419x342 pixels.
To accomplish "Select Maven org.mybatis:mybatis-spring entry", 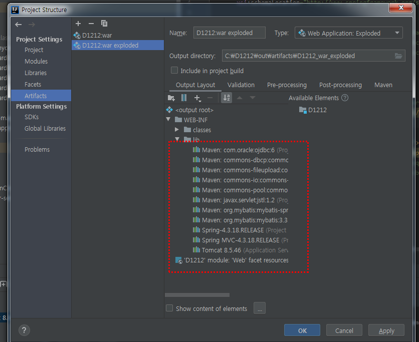I will coord(240,210).
